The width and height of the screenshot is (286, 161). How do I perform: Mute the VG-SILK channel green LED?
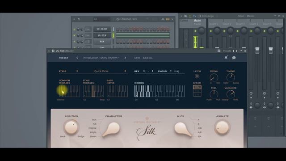(75, 35)
